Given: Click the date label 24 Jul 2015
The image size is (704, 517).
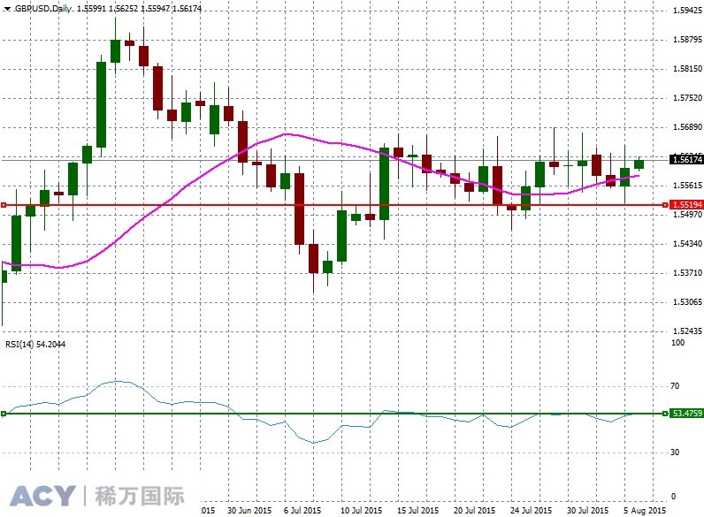Looking at the screenshot, I should click(531, 511).
